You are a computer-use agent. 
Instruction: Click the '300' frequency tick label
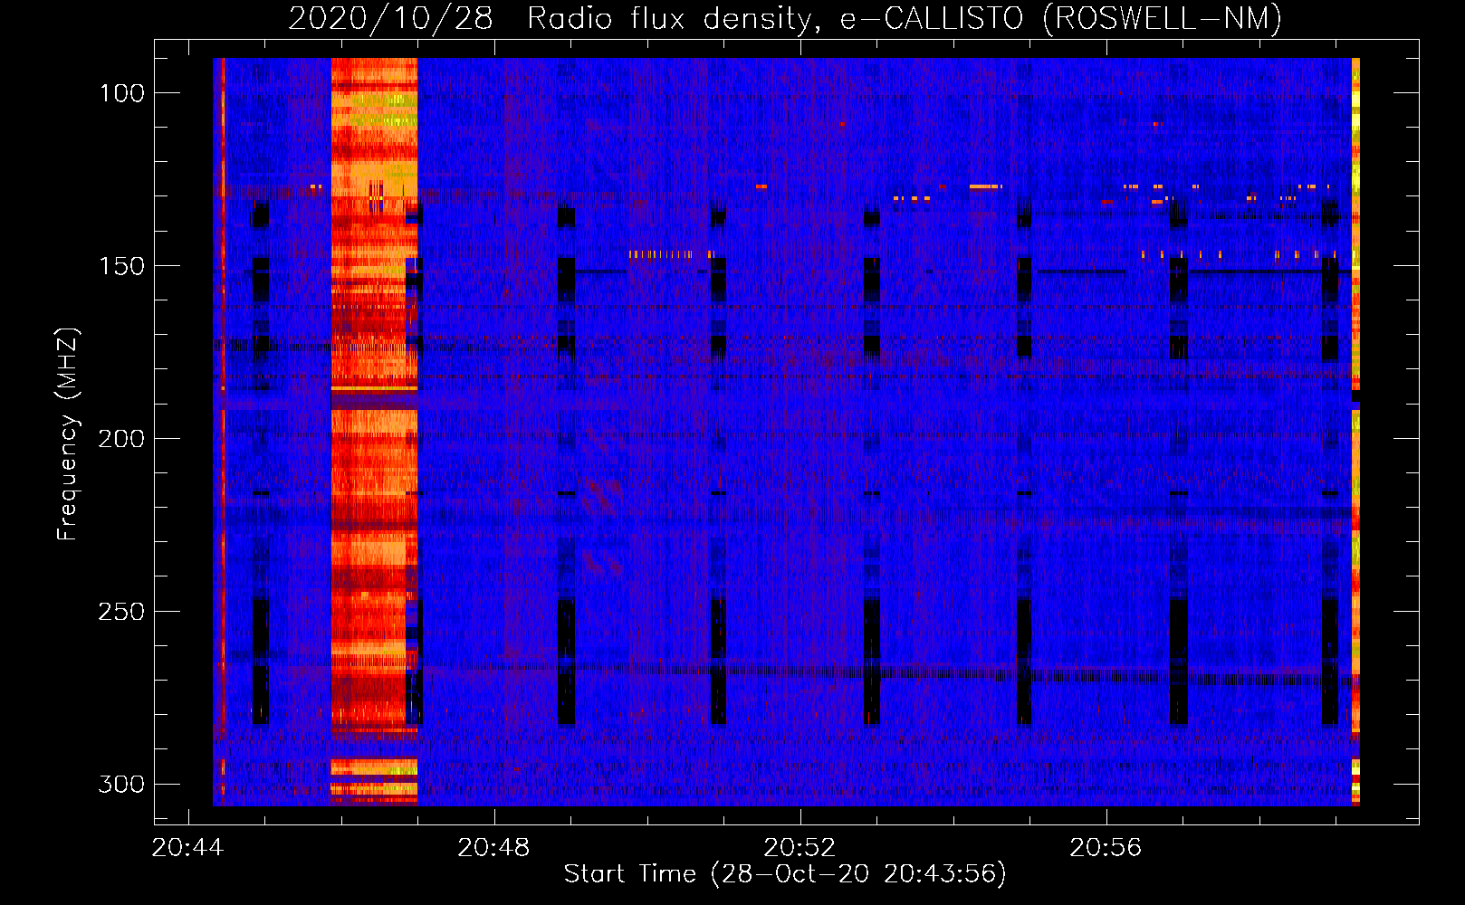tap(121, 784)
